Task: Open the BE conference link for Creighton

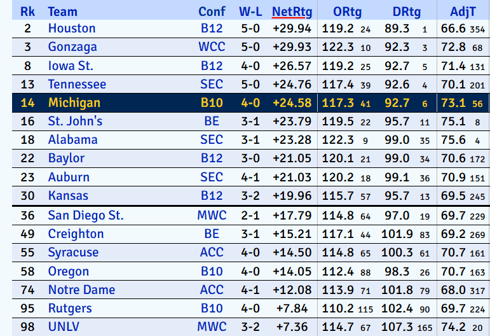Action: point(212,234)
